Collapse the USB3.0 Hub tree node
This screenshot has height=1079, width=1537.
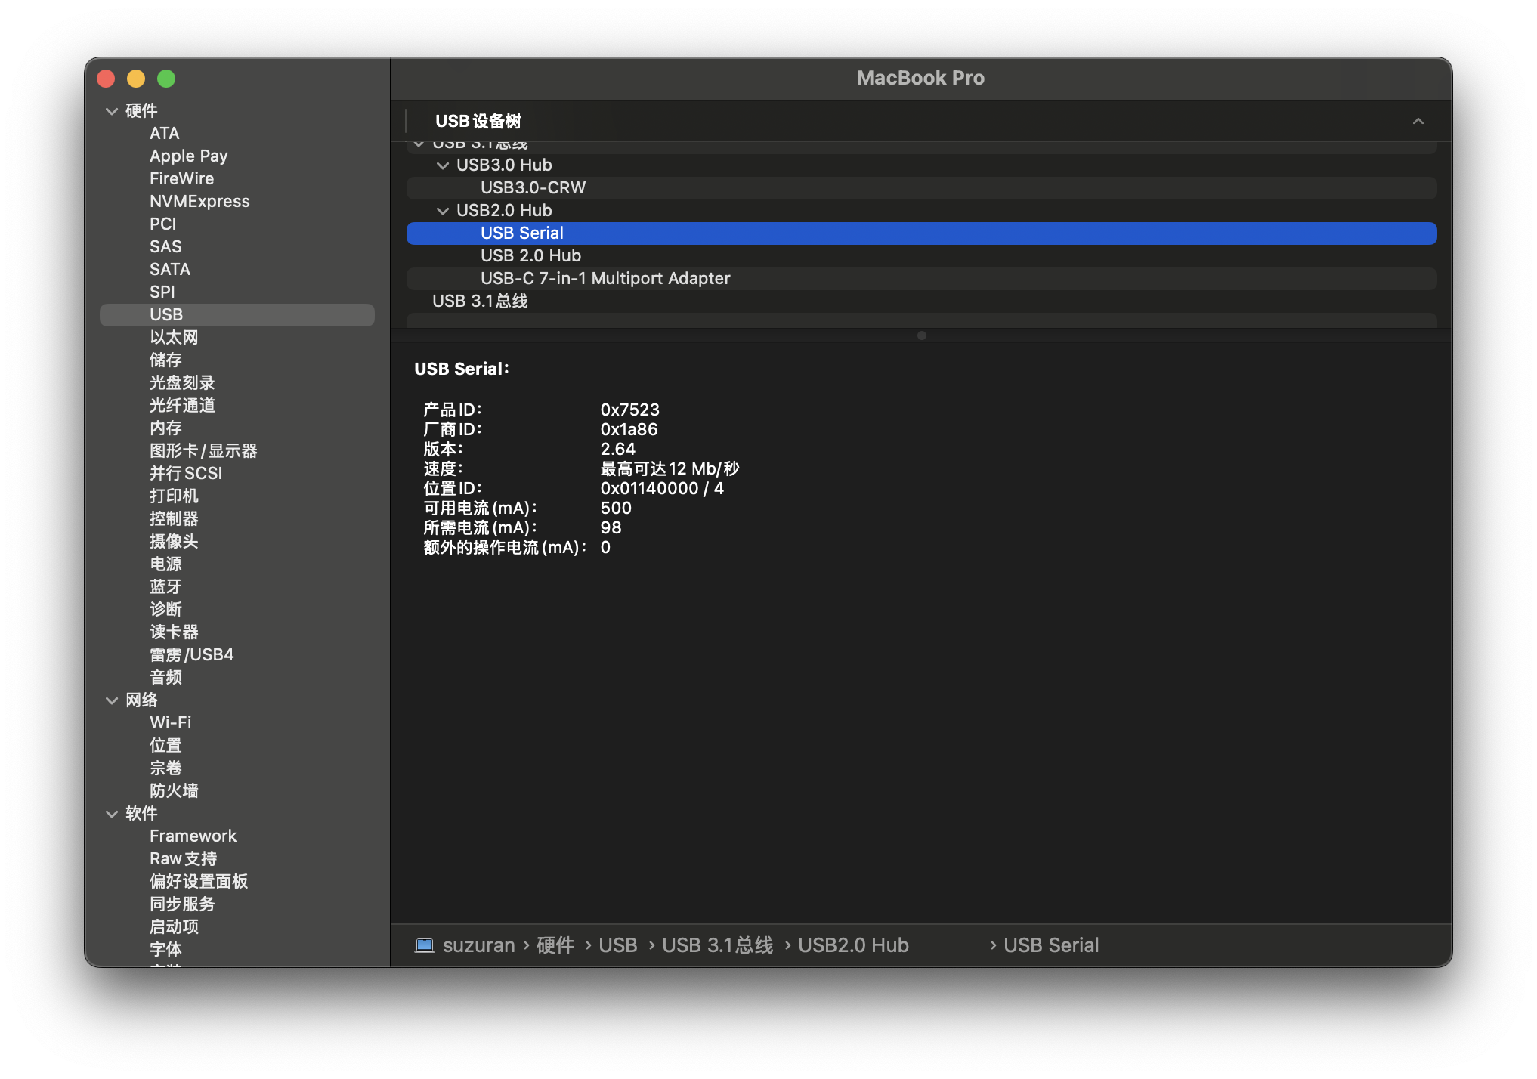pyautogui.click(x=443, y=165)
